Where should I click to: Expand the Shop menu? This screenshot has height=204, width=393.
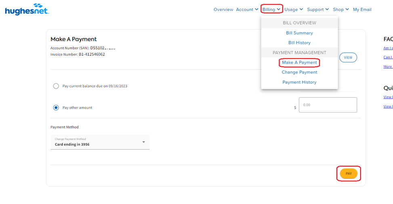click(x=341, y=9)
